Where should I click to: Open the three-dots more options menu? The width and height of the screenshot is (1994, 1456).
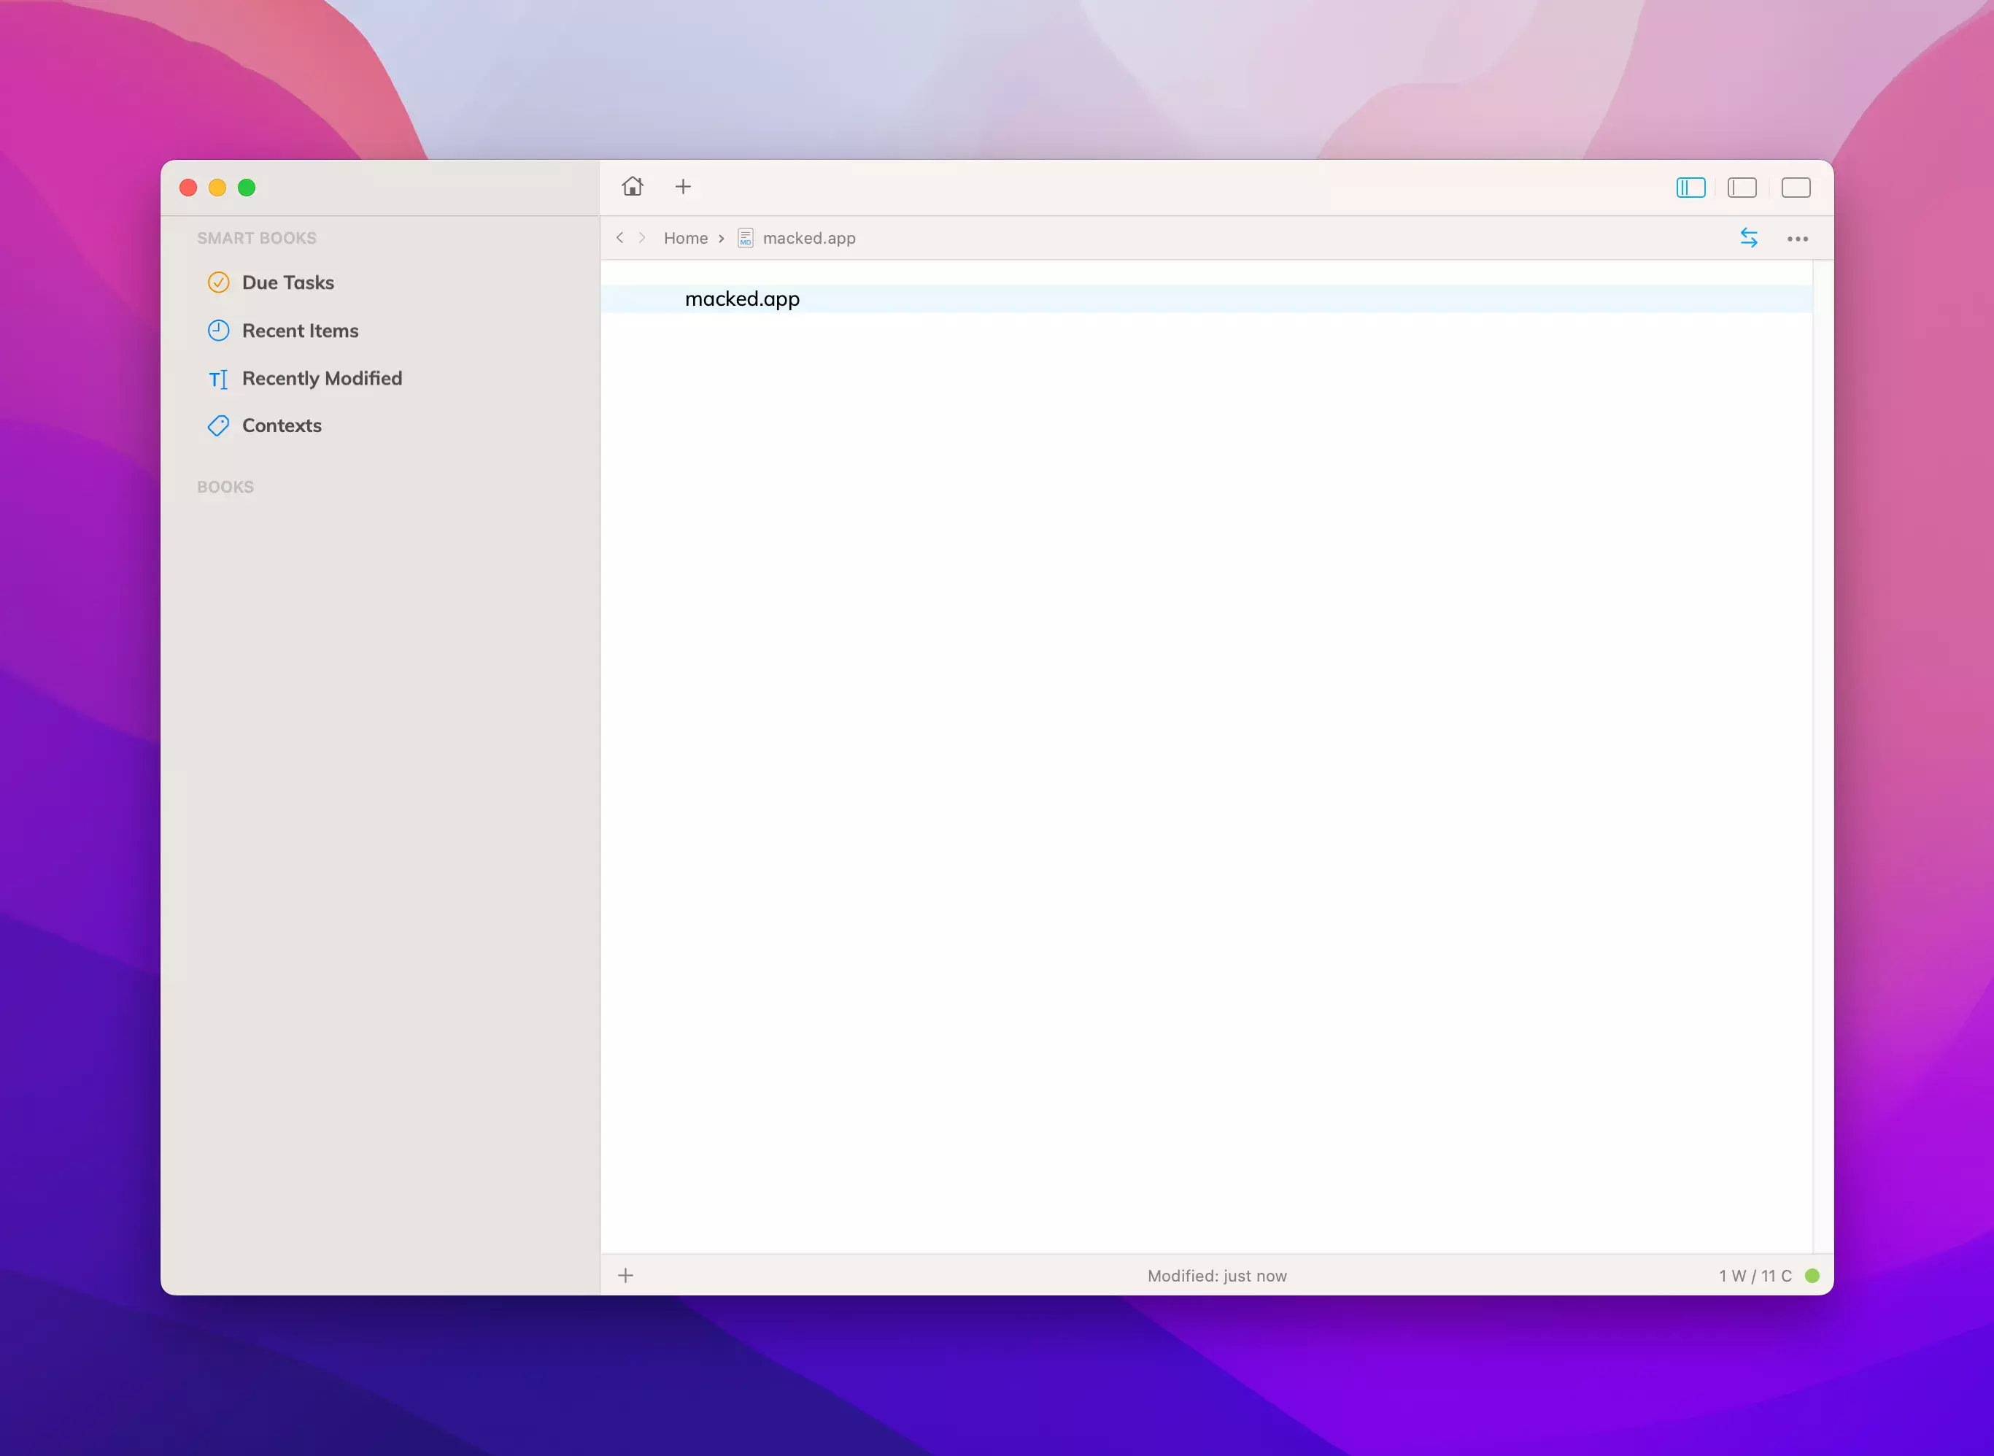[x=1796, y=239]
